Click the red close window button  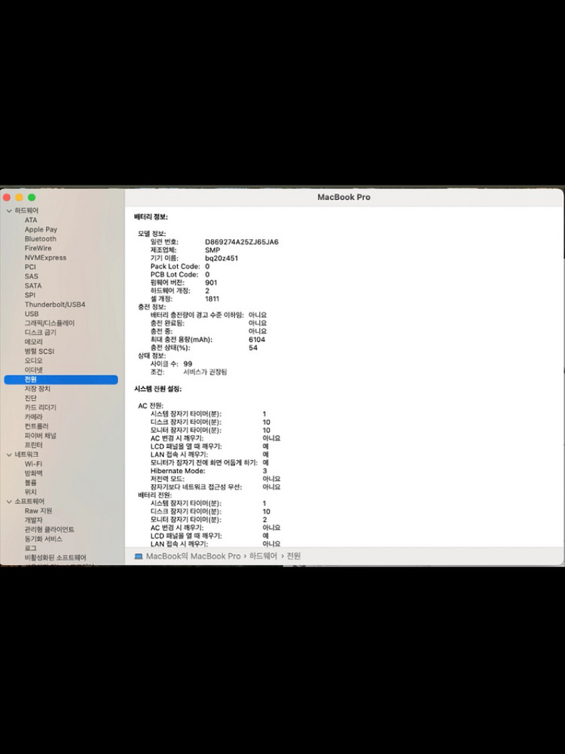tap(7, 198)
